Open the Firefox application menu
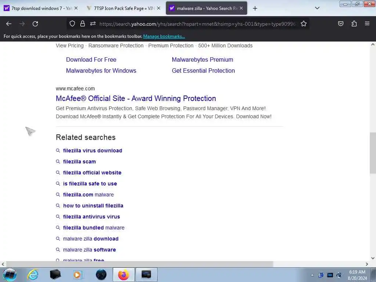 [x=367, y=23]
